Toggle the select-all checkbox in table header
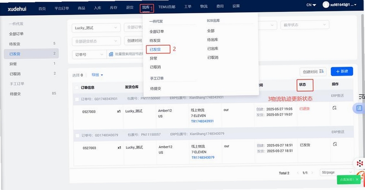This screenshot has width=365, height=190. click(x=77, y=87)
